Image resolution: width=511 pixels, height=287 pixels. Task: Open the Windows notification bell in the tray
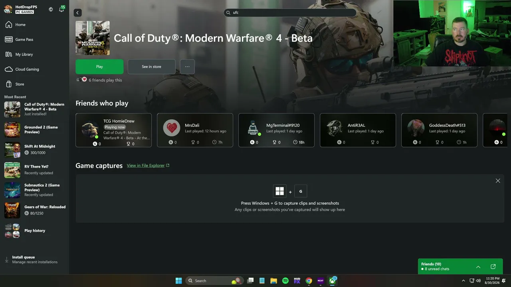click(504, 281)
